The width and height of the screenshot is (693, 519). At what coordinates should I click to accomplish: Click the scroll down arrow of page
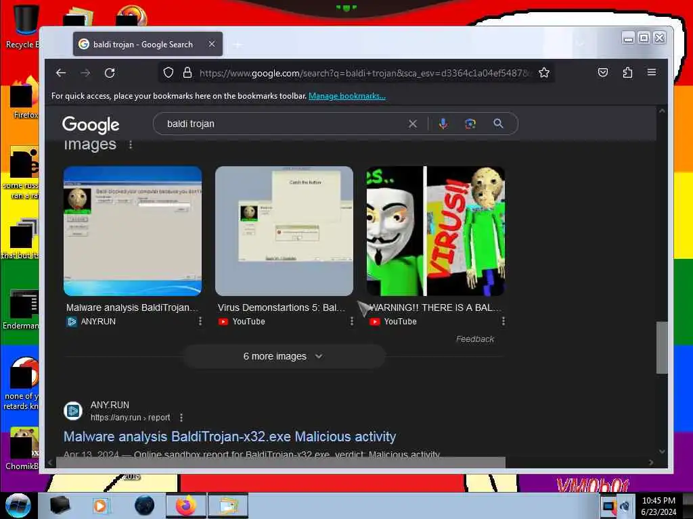click(x=662, y=451)
